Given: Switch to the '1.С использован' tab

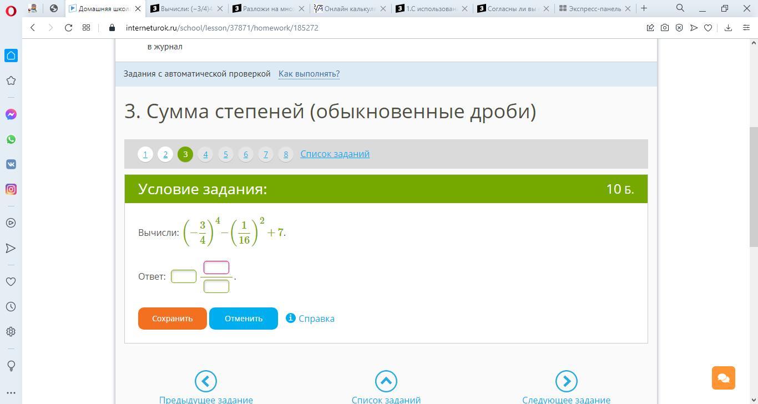Looking at the screenshot, I should [432, 8].
